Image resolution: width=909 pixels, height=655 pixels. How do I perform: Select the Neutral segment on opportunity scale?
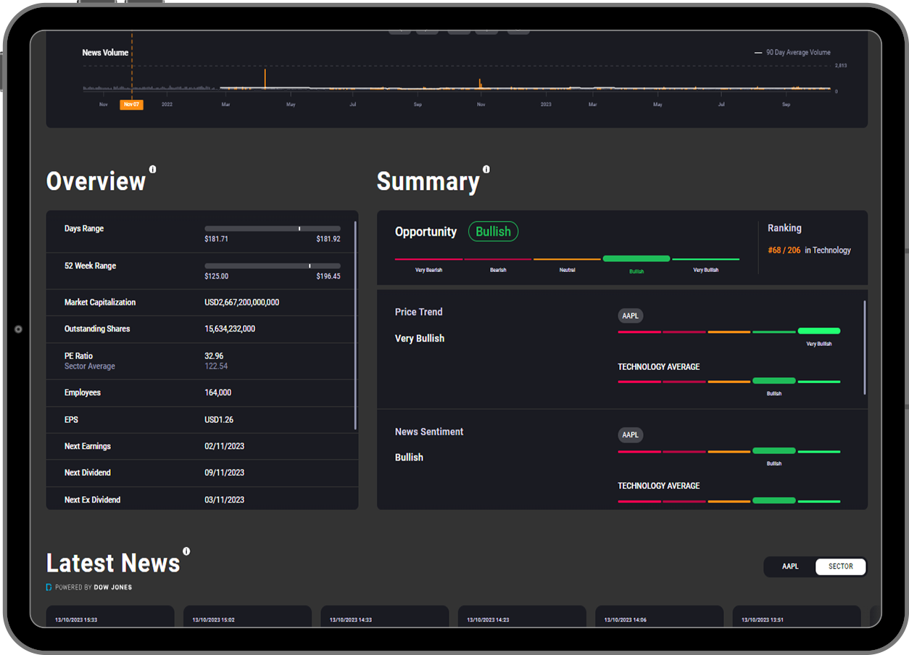click(x=567, y=258)
